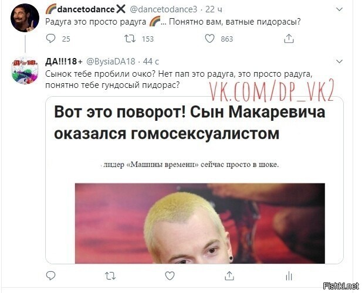Retweet the dancetodance tweet with 153 retweets
362x293 pixels.
pos(130,39)
